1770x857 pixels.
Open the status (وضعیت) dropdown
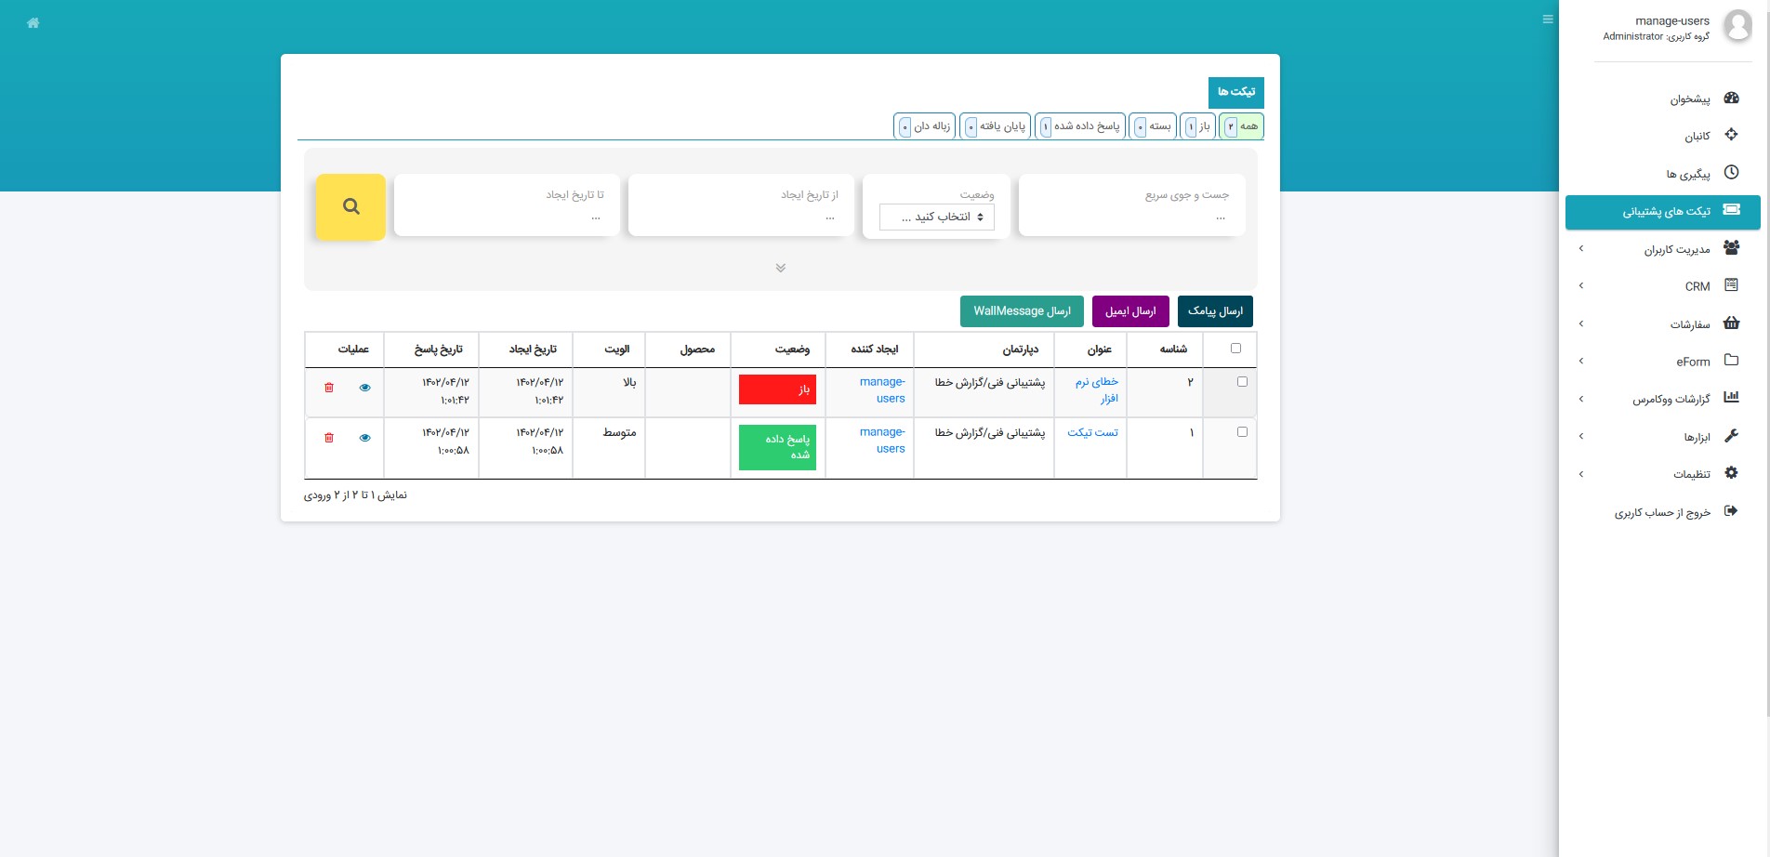tap(937, 218)
